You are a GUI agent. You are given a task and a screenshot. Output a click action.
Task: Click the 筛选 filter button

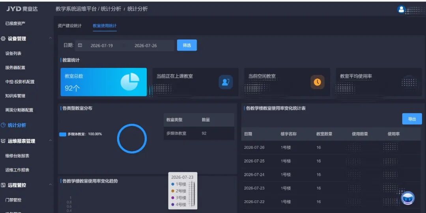(x=187, y=45)
